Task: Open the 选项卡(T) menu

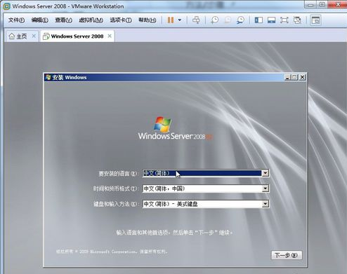Action: click(x=121, y=20)
